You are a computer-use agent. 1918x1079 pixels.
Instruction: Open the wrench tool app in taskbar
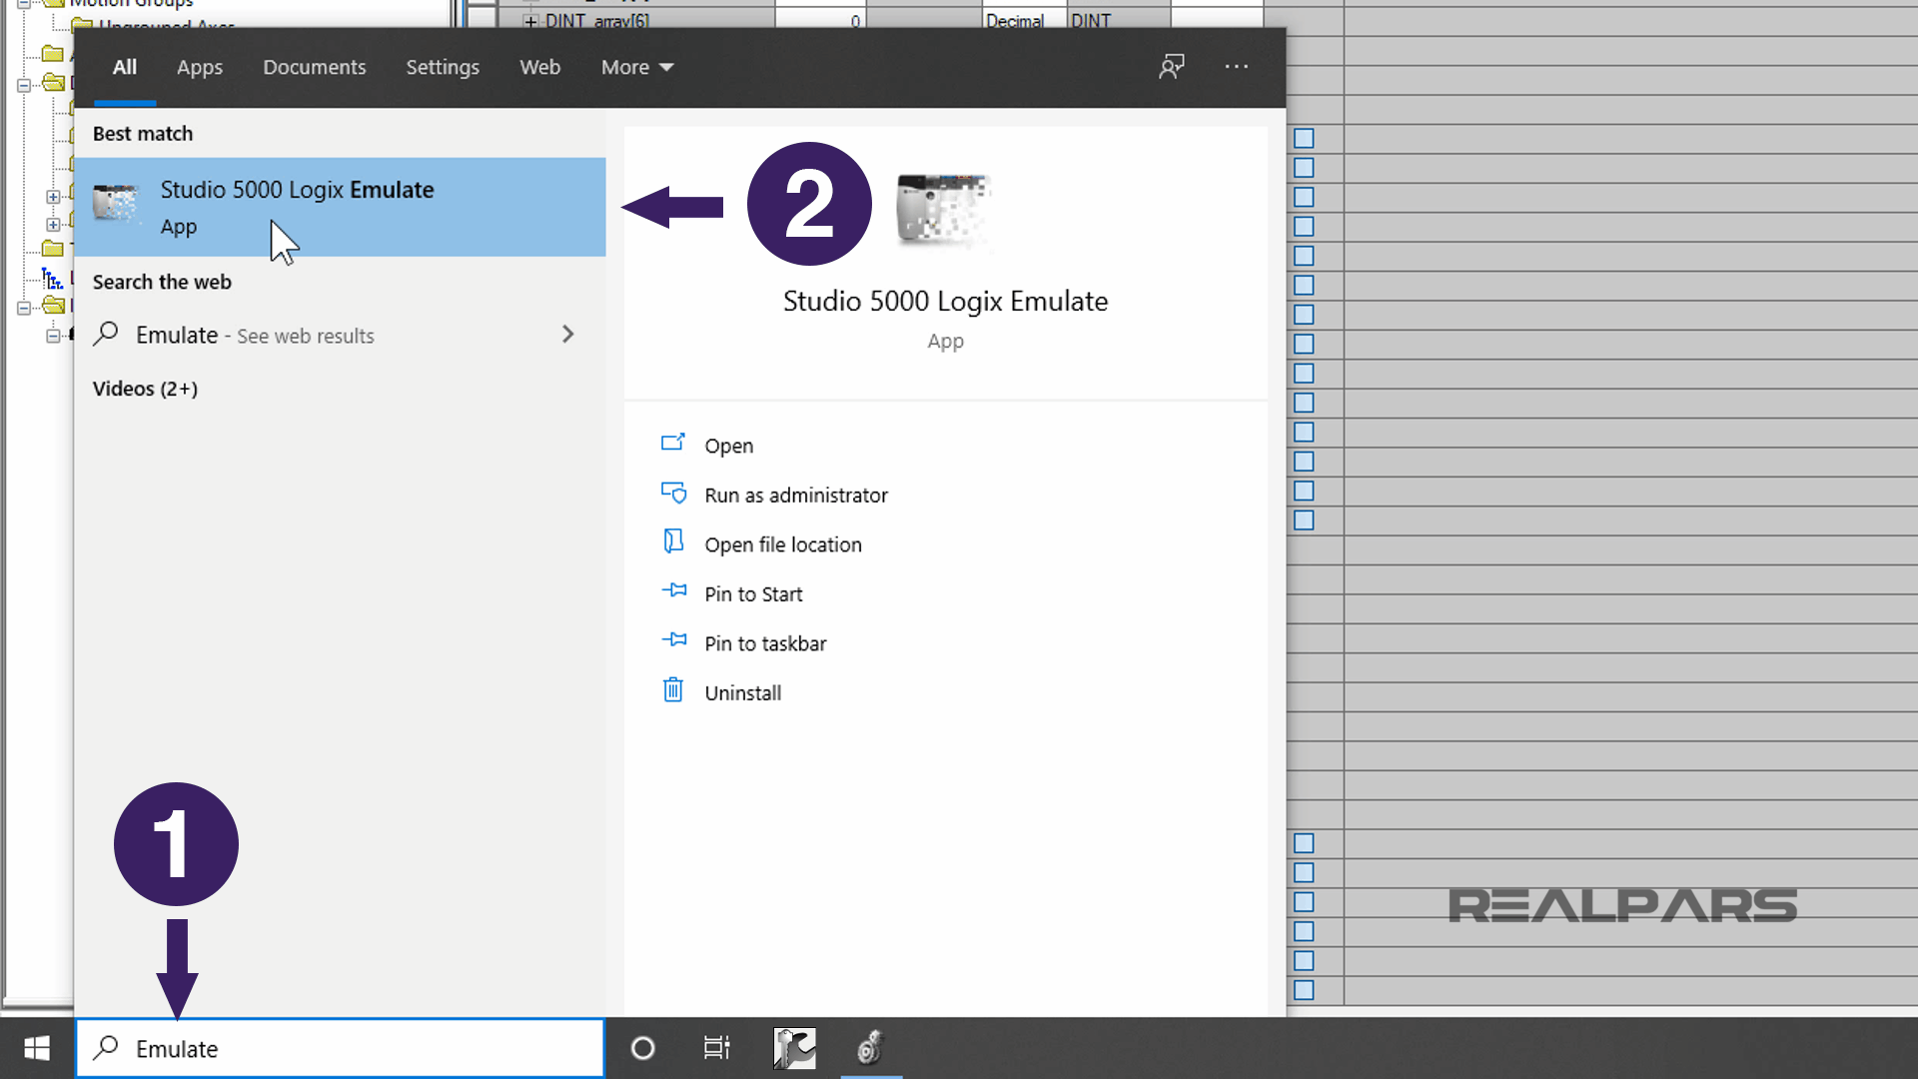click(794, 1048)
